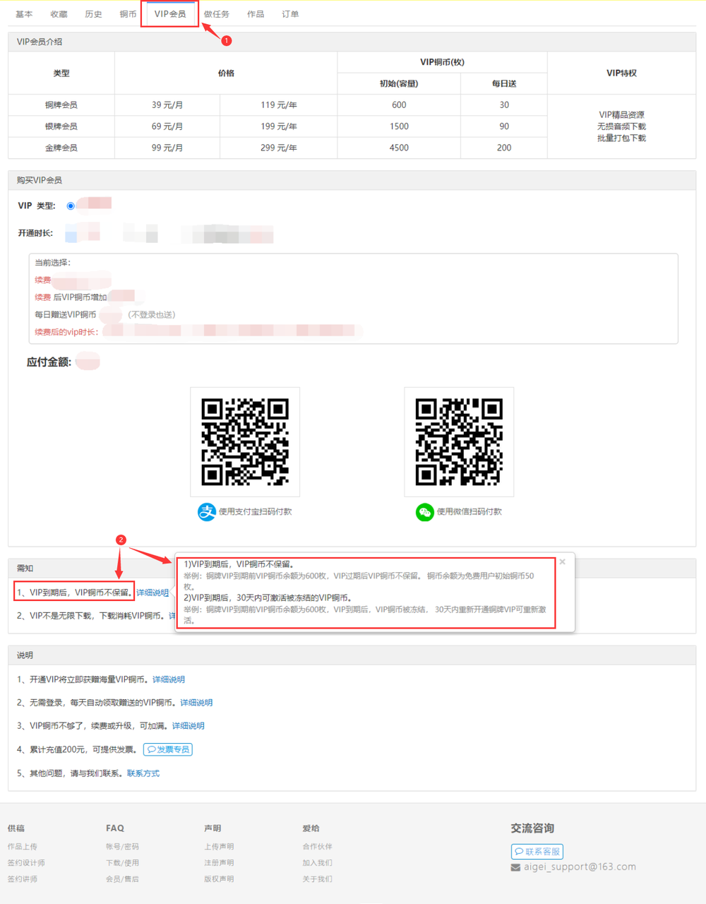Open footer link 版权声明
Screen dimensions: 706x904
pyautogui.click(x=219, y=879)
